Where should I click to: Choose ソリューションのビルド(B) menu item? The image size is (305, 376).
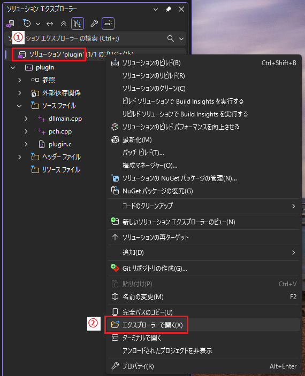click(203, 63)
